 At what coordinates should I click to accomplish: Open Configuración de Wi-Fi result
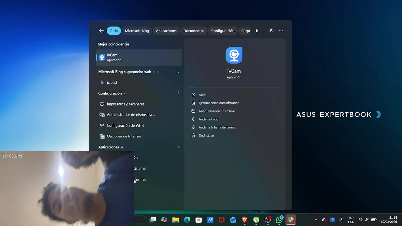(139, 126)
